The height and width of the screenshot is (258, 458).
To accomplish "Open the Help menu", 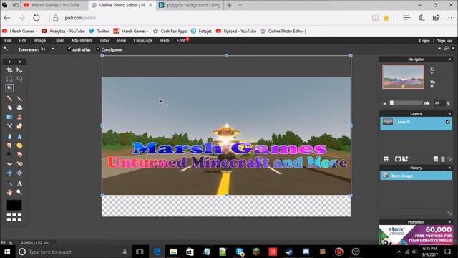I will (165, 41).
